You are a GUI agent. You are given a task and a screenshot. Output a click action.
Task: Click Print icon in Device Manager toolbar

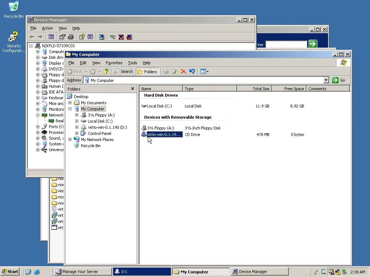[x=71, y=37]
